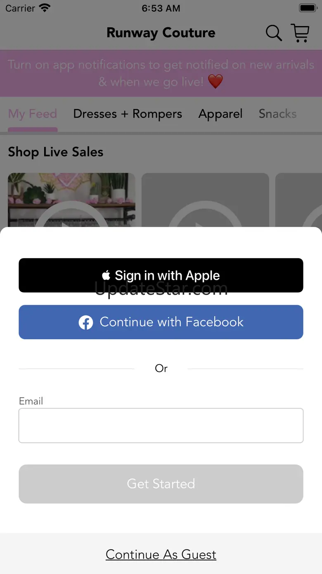Open search with the magnifying glass icon

(274, 33)
